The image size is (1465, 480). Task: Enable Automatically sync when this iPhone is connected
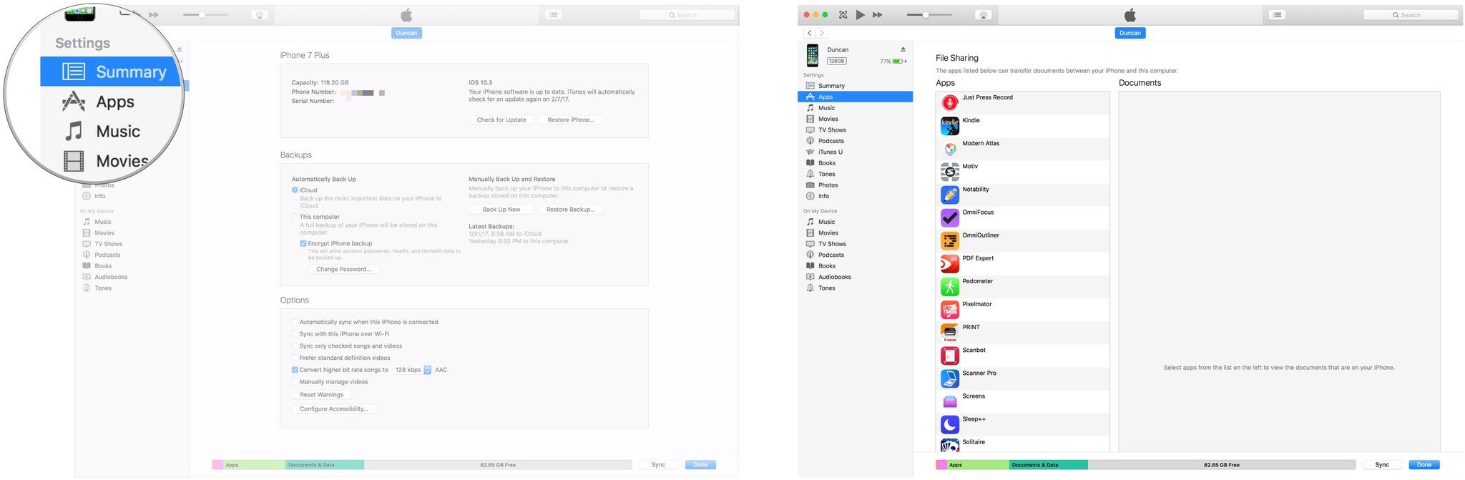295,322
